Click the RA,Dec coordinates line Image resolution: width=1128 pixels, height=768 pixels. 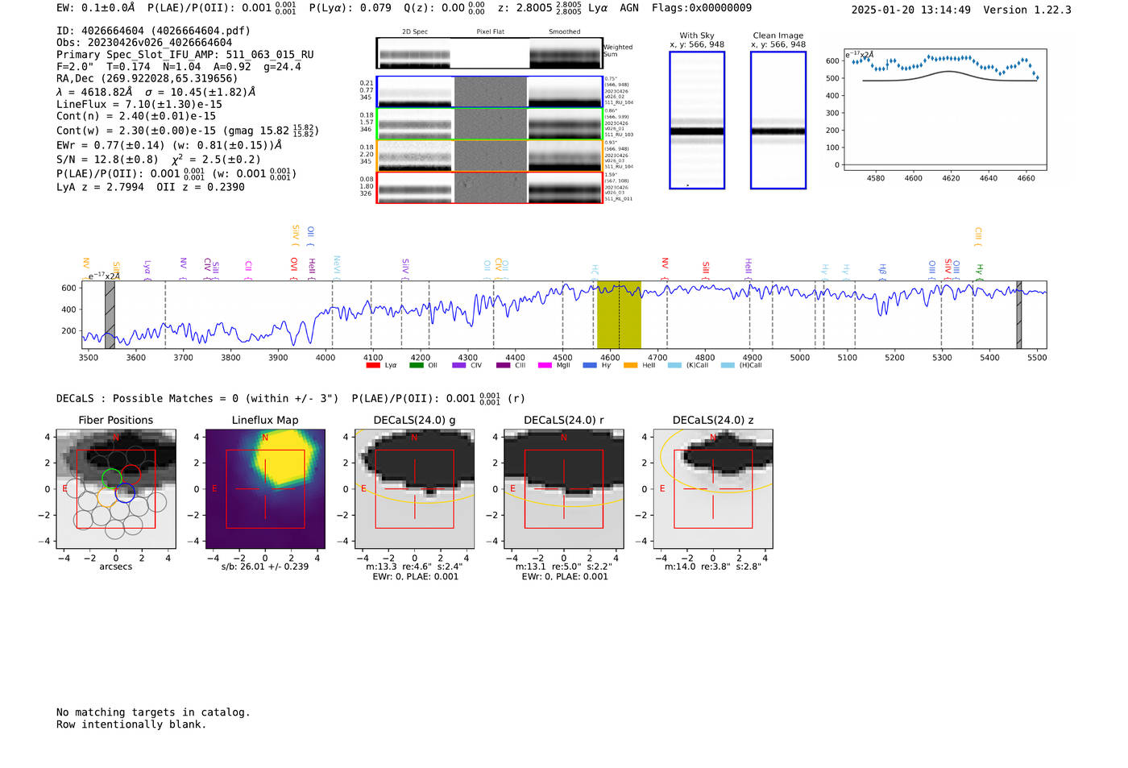tap(147, 79)
